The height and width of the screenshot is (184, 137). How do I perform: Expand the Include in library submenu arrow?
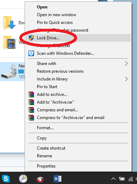(126, 79)
